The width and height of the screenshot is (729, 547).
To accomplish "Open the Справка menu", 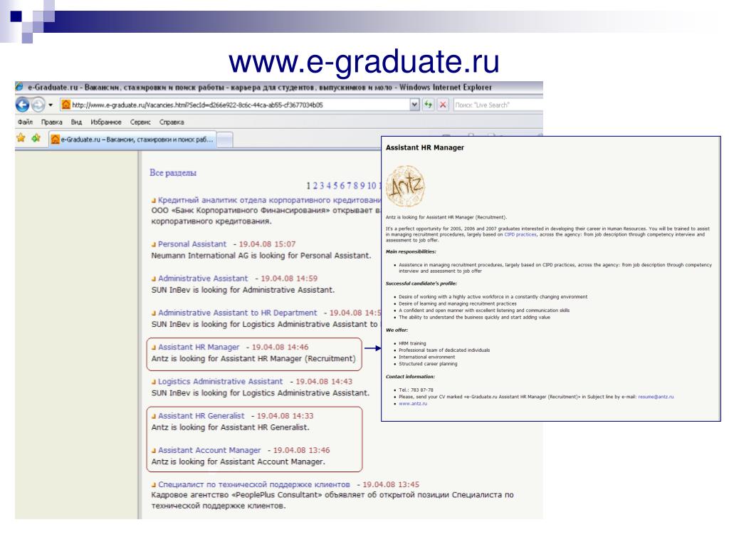I will click(172, 123).
